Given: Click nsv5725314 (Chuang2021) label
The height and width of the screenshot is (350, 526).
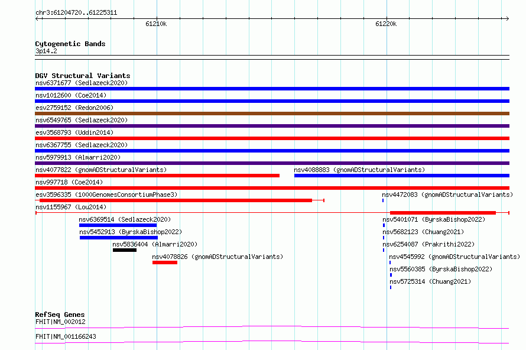Looking at the screenshot, I should click(430, 281).
